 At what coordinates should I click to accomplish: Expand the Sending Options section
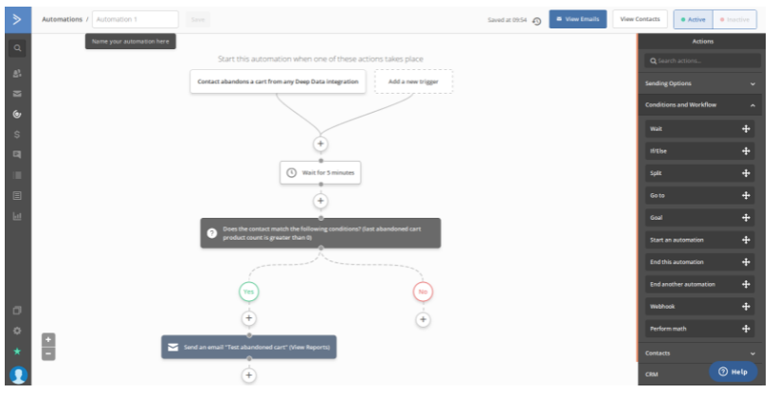700,83
